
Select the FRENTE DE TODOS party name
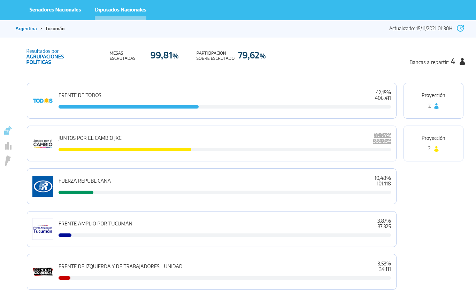(x=80, y=95)
